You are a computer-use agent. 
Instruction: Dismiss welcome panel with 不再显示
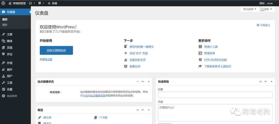[x=263, y=25]
